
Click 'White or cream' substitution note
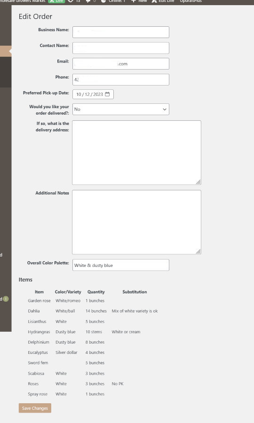[126, 332]
